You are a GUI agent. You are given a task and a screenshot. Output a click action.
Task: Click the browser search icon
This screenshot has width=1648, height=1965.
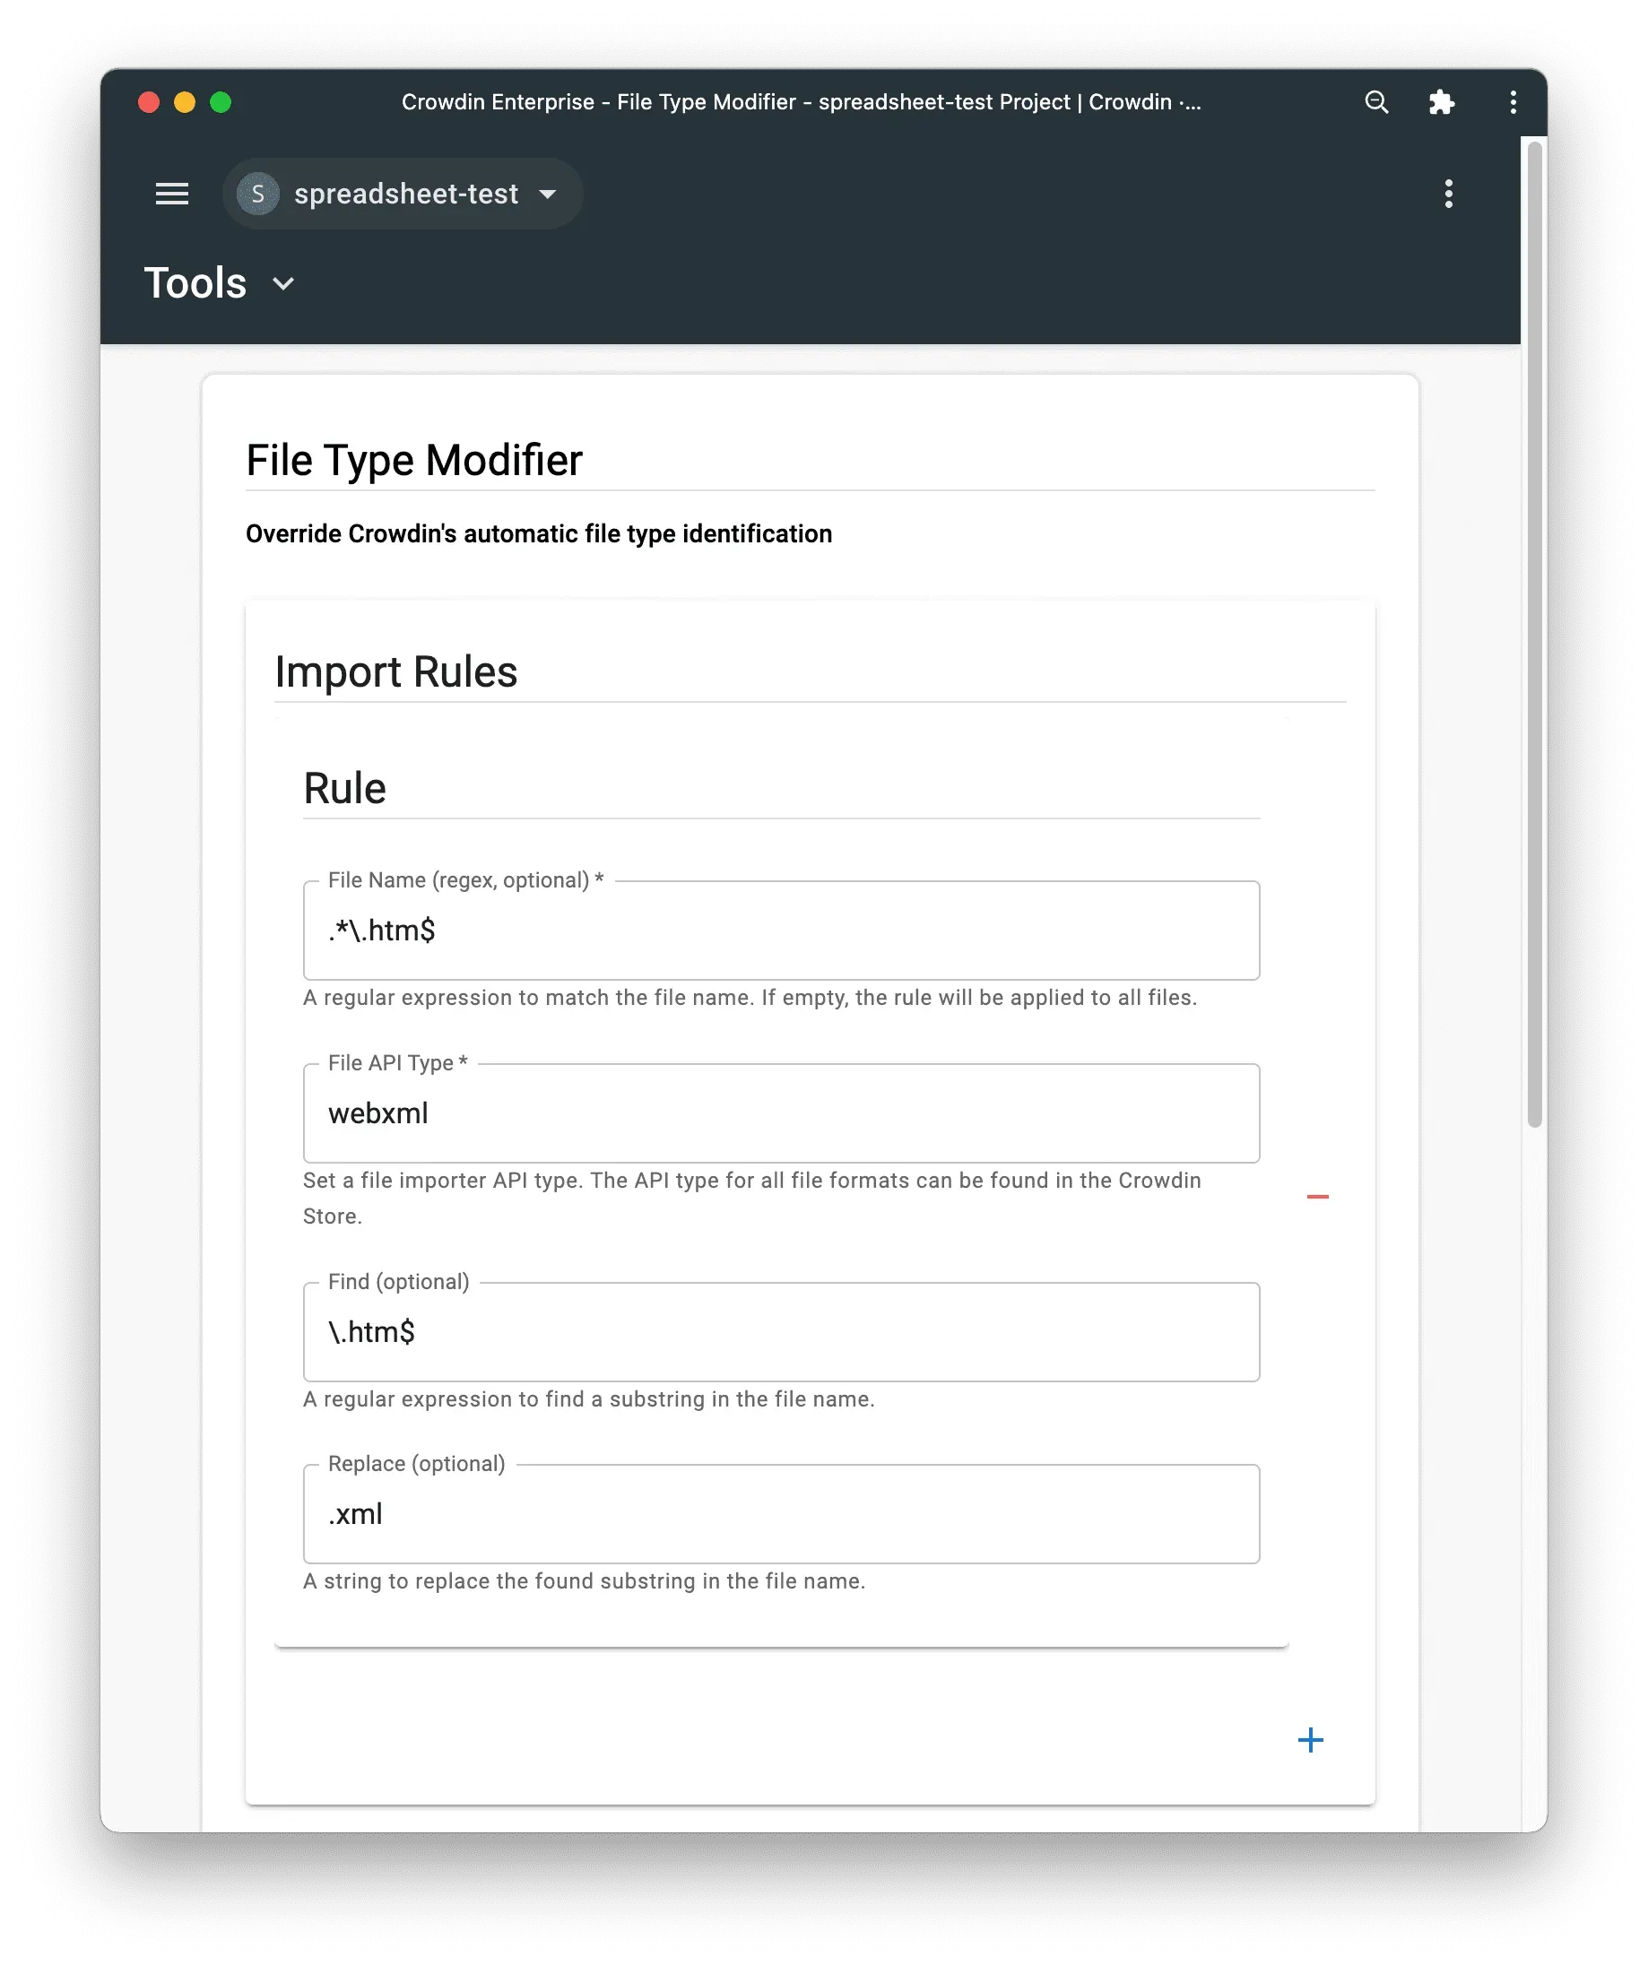click(1375, 102)
